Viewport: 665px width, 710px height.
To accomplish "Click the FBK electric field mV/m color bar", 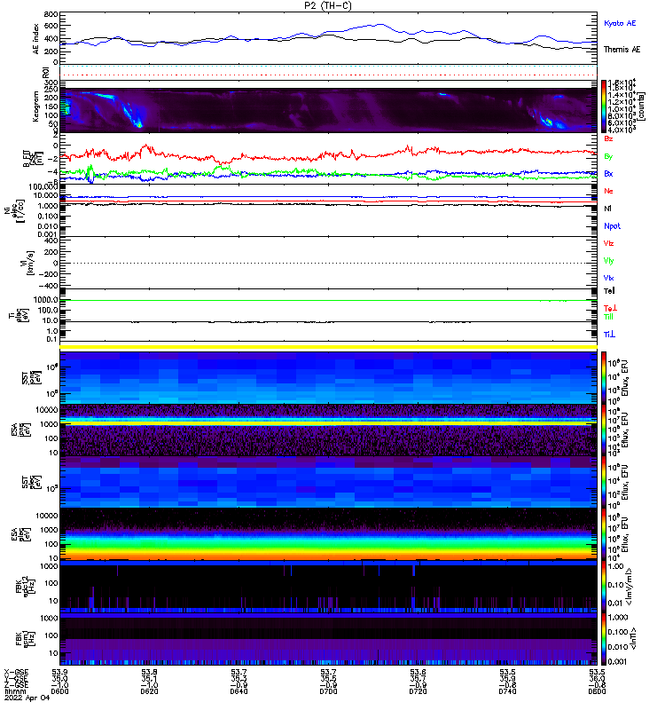I will 604,587.
